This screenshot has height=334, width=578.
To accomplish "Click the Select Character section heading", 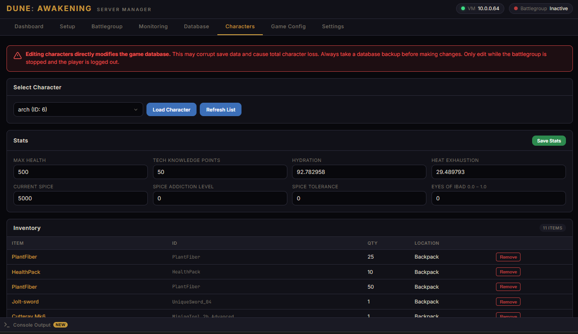I will click(38, 87).
